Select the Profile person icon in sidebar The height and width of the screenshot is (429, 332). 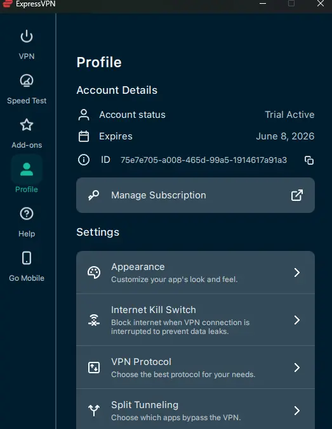point(27,169)
